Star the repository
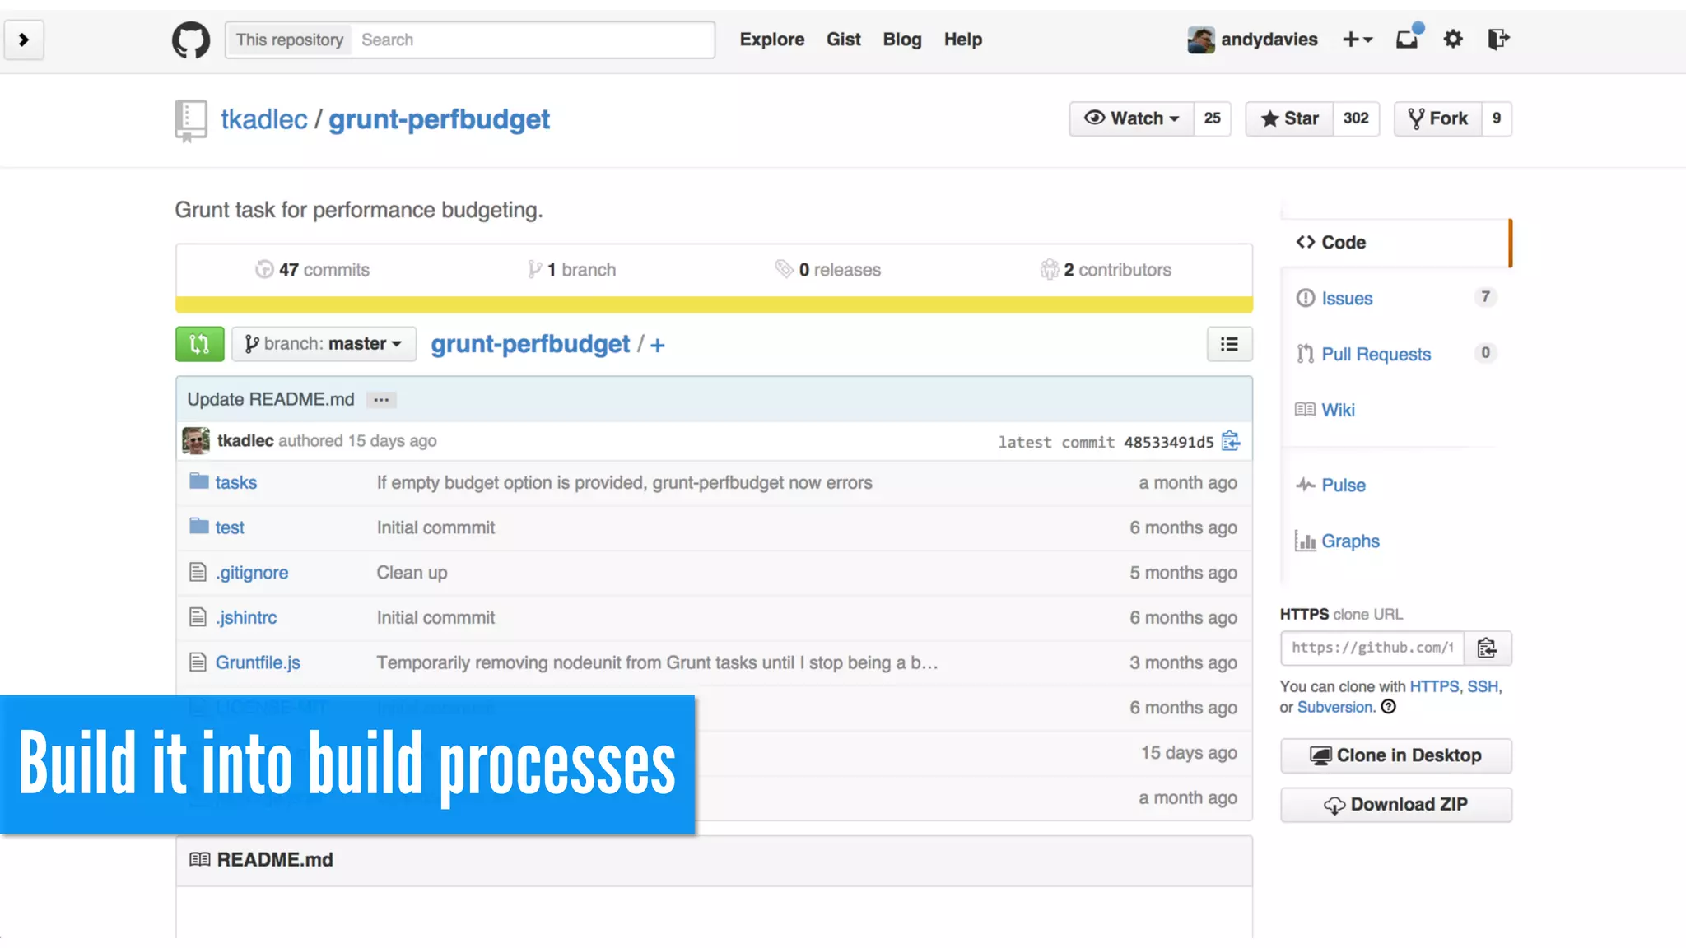 coord(1289,118)
